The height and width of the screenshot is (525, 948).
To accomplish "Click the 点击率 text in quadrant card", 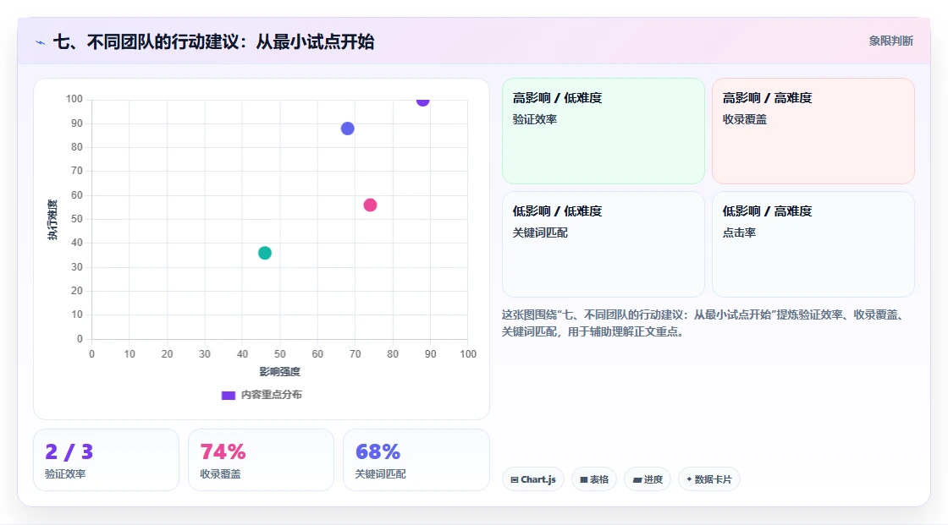I will [x=740, y=232].
